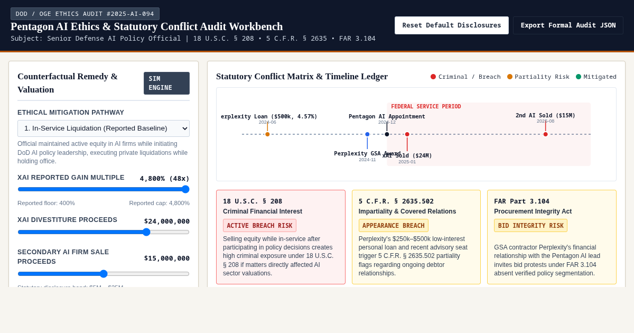Click the Partiality Risk legend orange dot
Screen dimensions: 634x333
[x=510, y=77]
